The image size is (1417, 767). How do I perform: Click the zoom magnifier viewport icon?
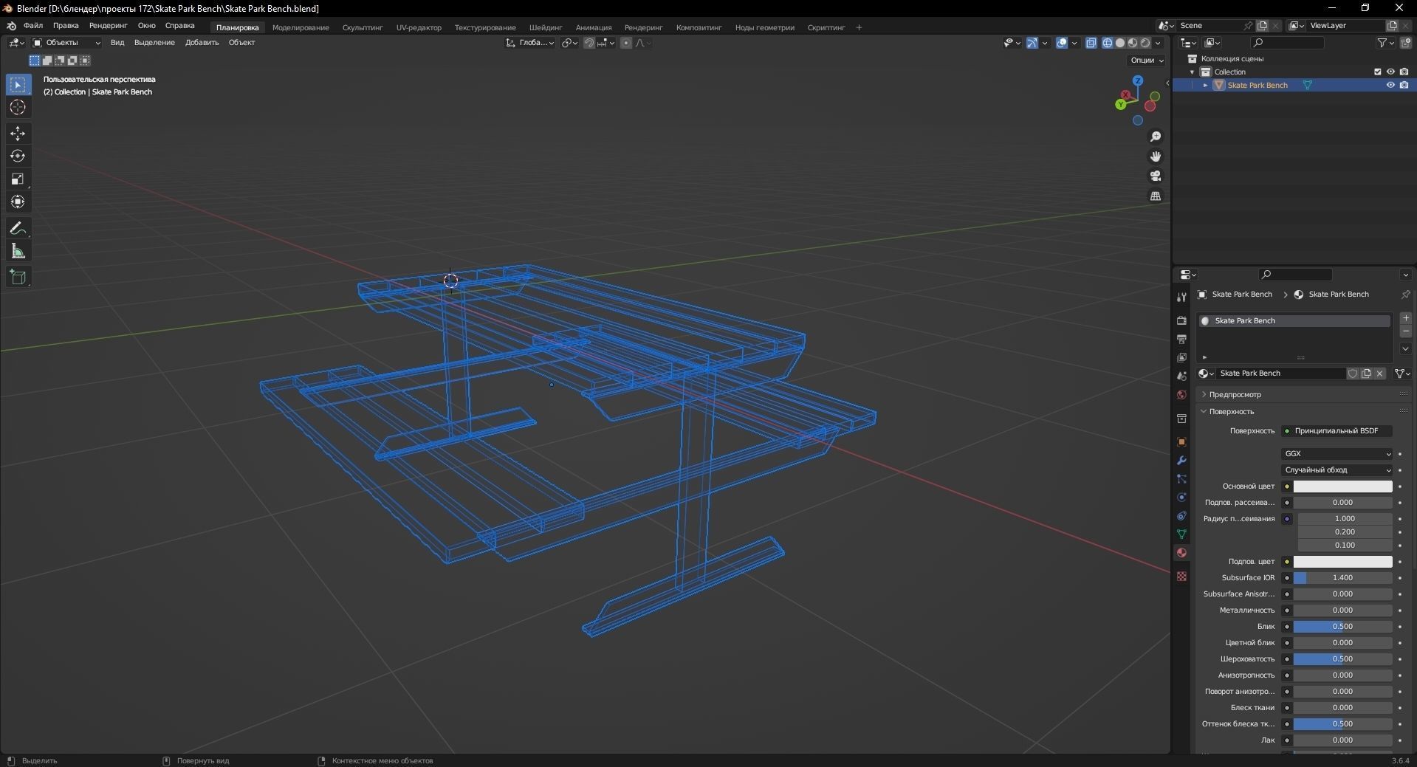[1156, 137]
